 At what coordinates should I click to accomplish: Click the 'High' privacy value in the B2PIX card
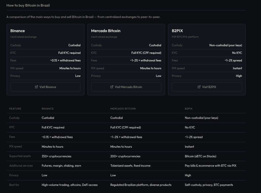(x=239, y=76)
